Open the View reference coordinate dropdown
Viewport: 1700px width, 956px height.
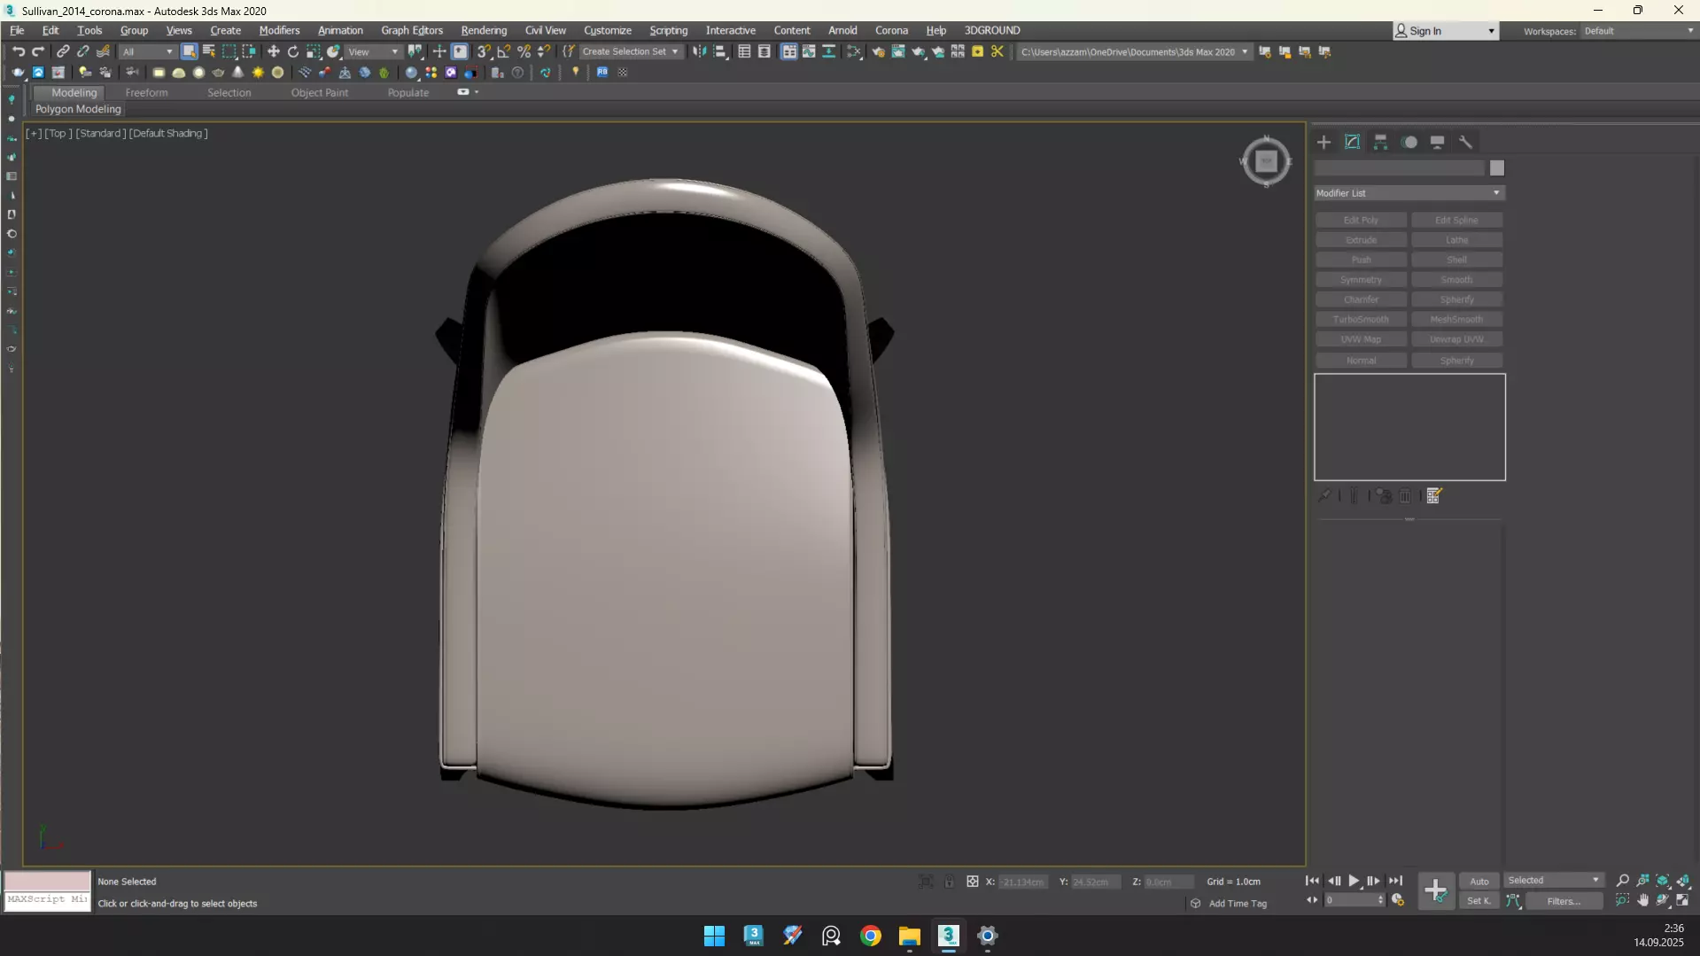point(373,51)
